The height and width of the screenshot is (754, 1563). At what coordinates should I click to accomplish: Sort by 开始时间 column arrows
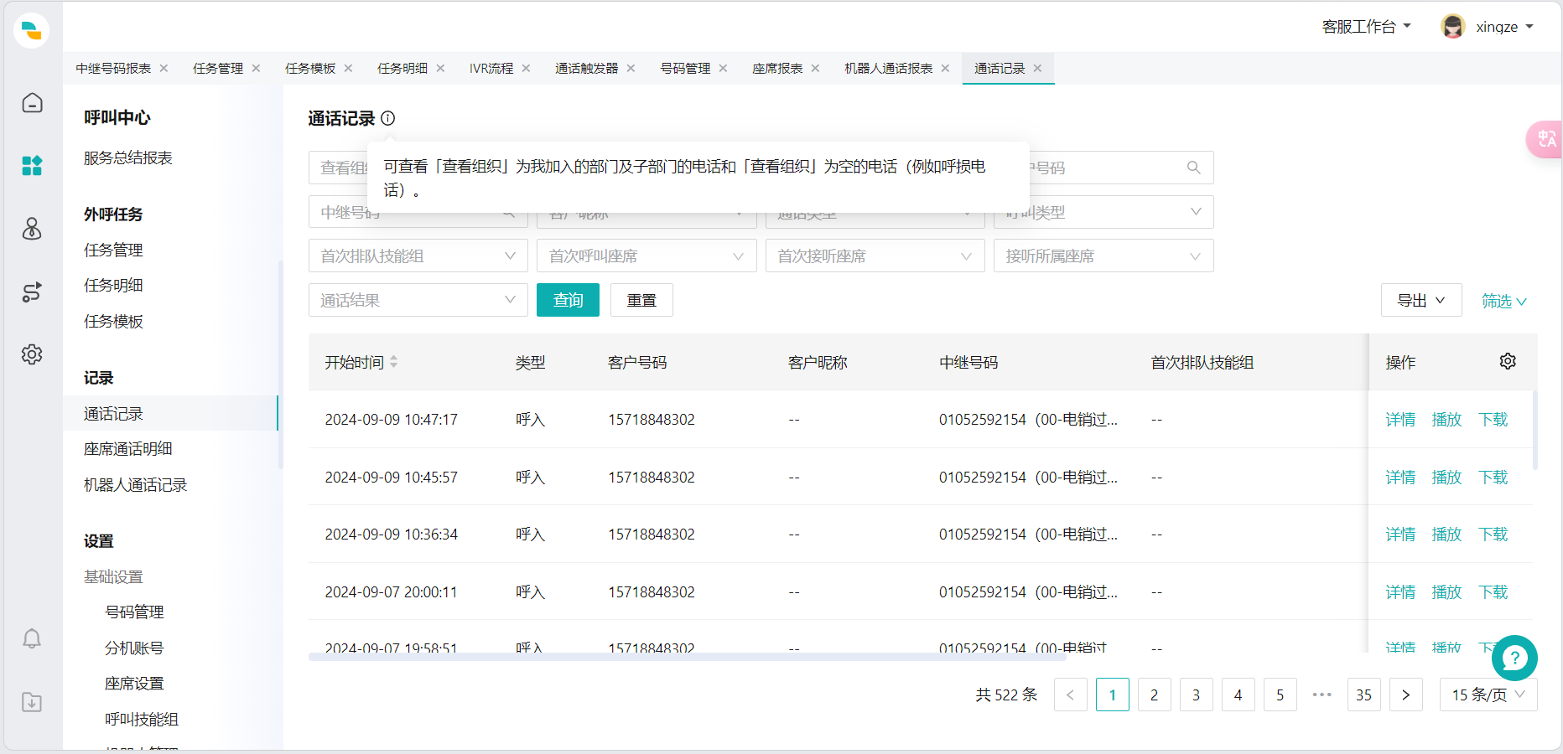394,362
